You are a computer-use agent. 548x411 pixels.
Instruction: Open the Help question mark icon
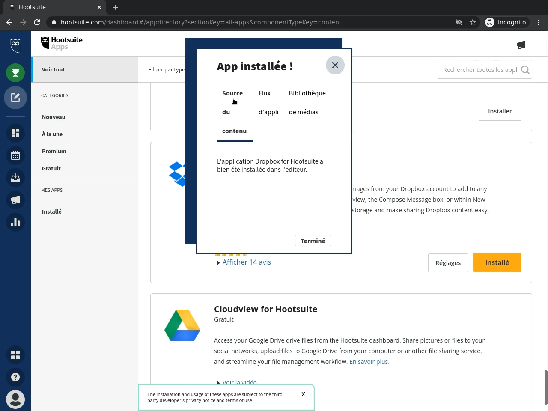click(15, 377)
